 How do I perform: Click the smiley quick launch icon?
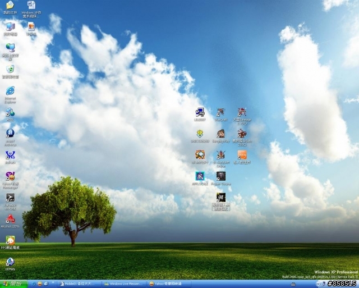[40, 284]
